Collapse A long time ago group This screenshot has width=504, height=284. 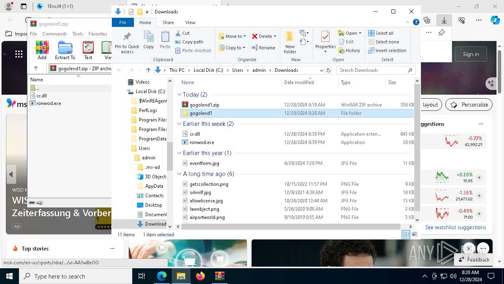[x=180, y=174]
